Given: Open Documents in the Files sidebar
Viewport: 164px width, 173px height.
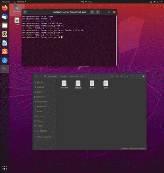Looking at the screenshot, I should pos(44,102).
